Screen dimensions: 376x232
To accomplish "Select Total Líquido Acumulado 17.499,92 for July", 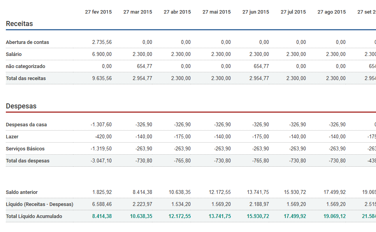I will (x=295, y=216).
